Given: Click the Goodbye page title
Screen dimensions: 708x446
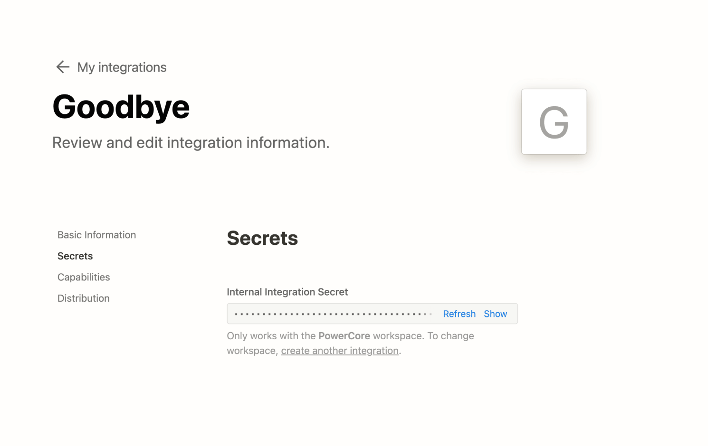Looking at the screenshot, I should coord(121,107).
